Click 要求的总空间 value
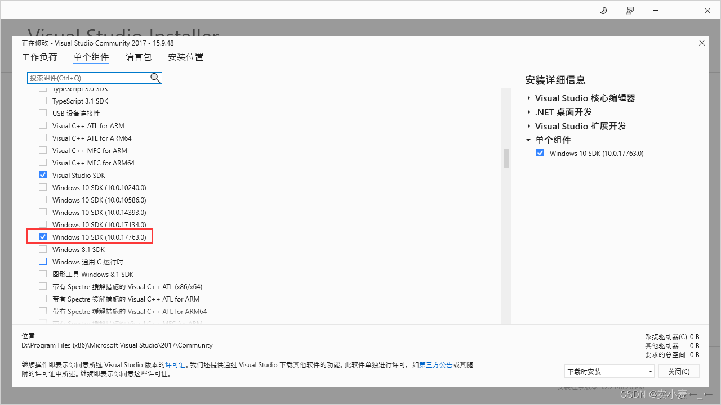This screenshot has width=721, height=405. (x=695, y=355)
